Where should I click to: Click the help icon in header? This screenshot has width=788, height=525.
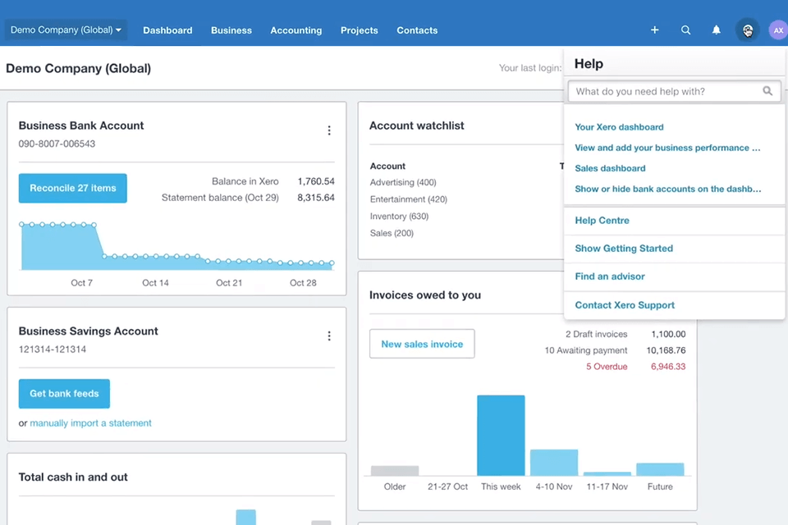point(747,30)
